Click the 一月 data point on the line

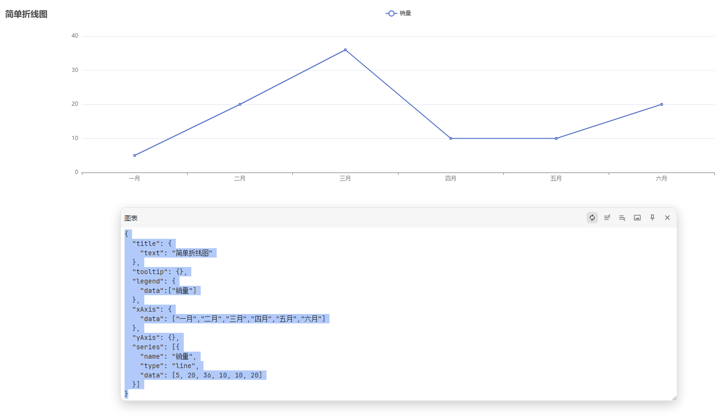click(134, 156)
